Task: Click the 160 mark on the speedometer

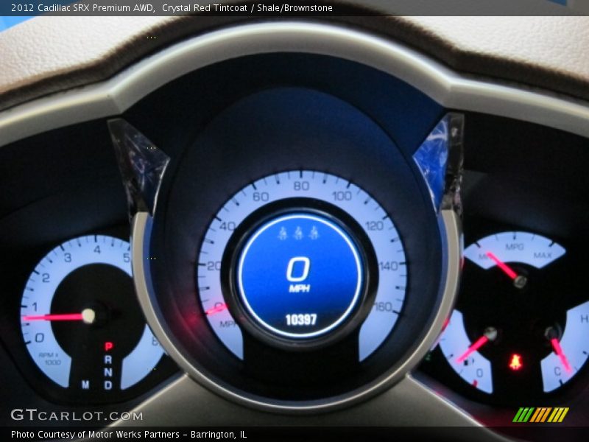Action: pos(384,306)
